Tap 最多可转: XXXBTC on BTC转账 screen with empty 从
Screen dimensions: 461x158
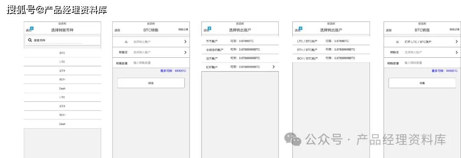click(173, 71)
